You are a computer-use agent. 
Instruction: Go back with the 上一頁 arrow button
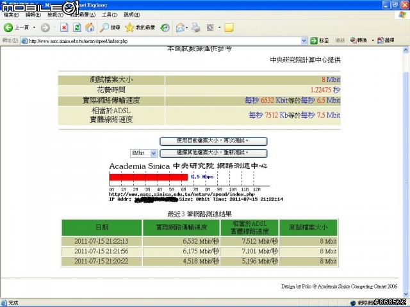click(16, 28)
